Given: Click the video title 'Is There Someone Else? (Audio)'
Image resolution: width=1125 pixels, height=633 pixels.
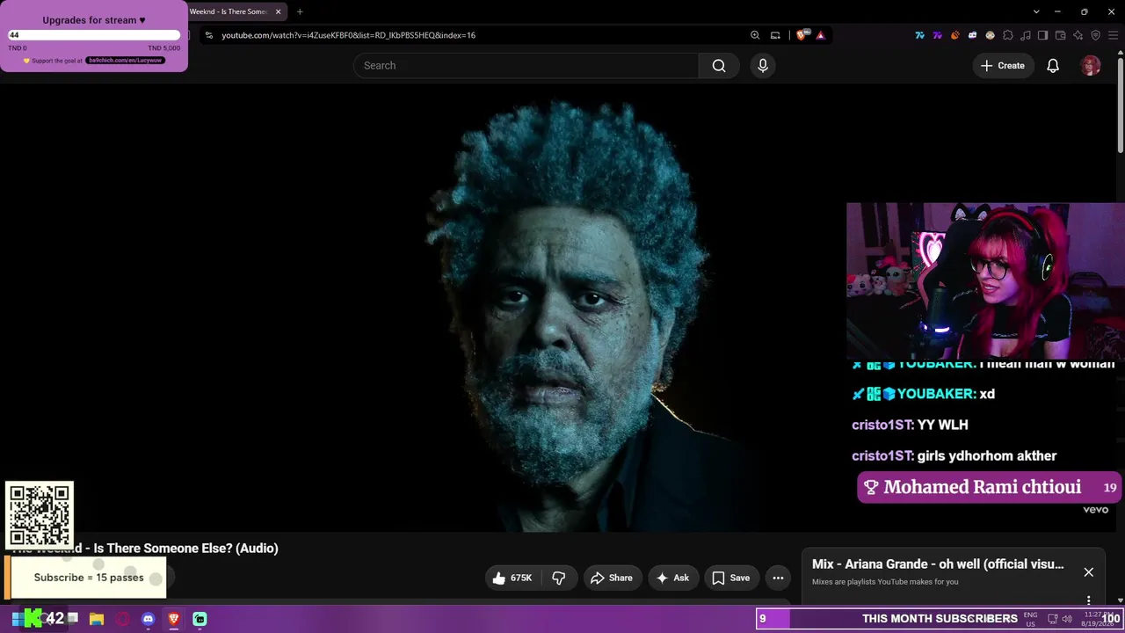Looking at the screenshot, I should click(x=186, y=549).
